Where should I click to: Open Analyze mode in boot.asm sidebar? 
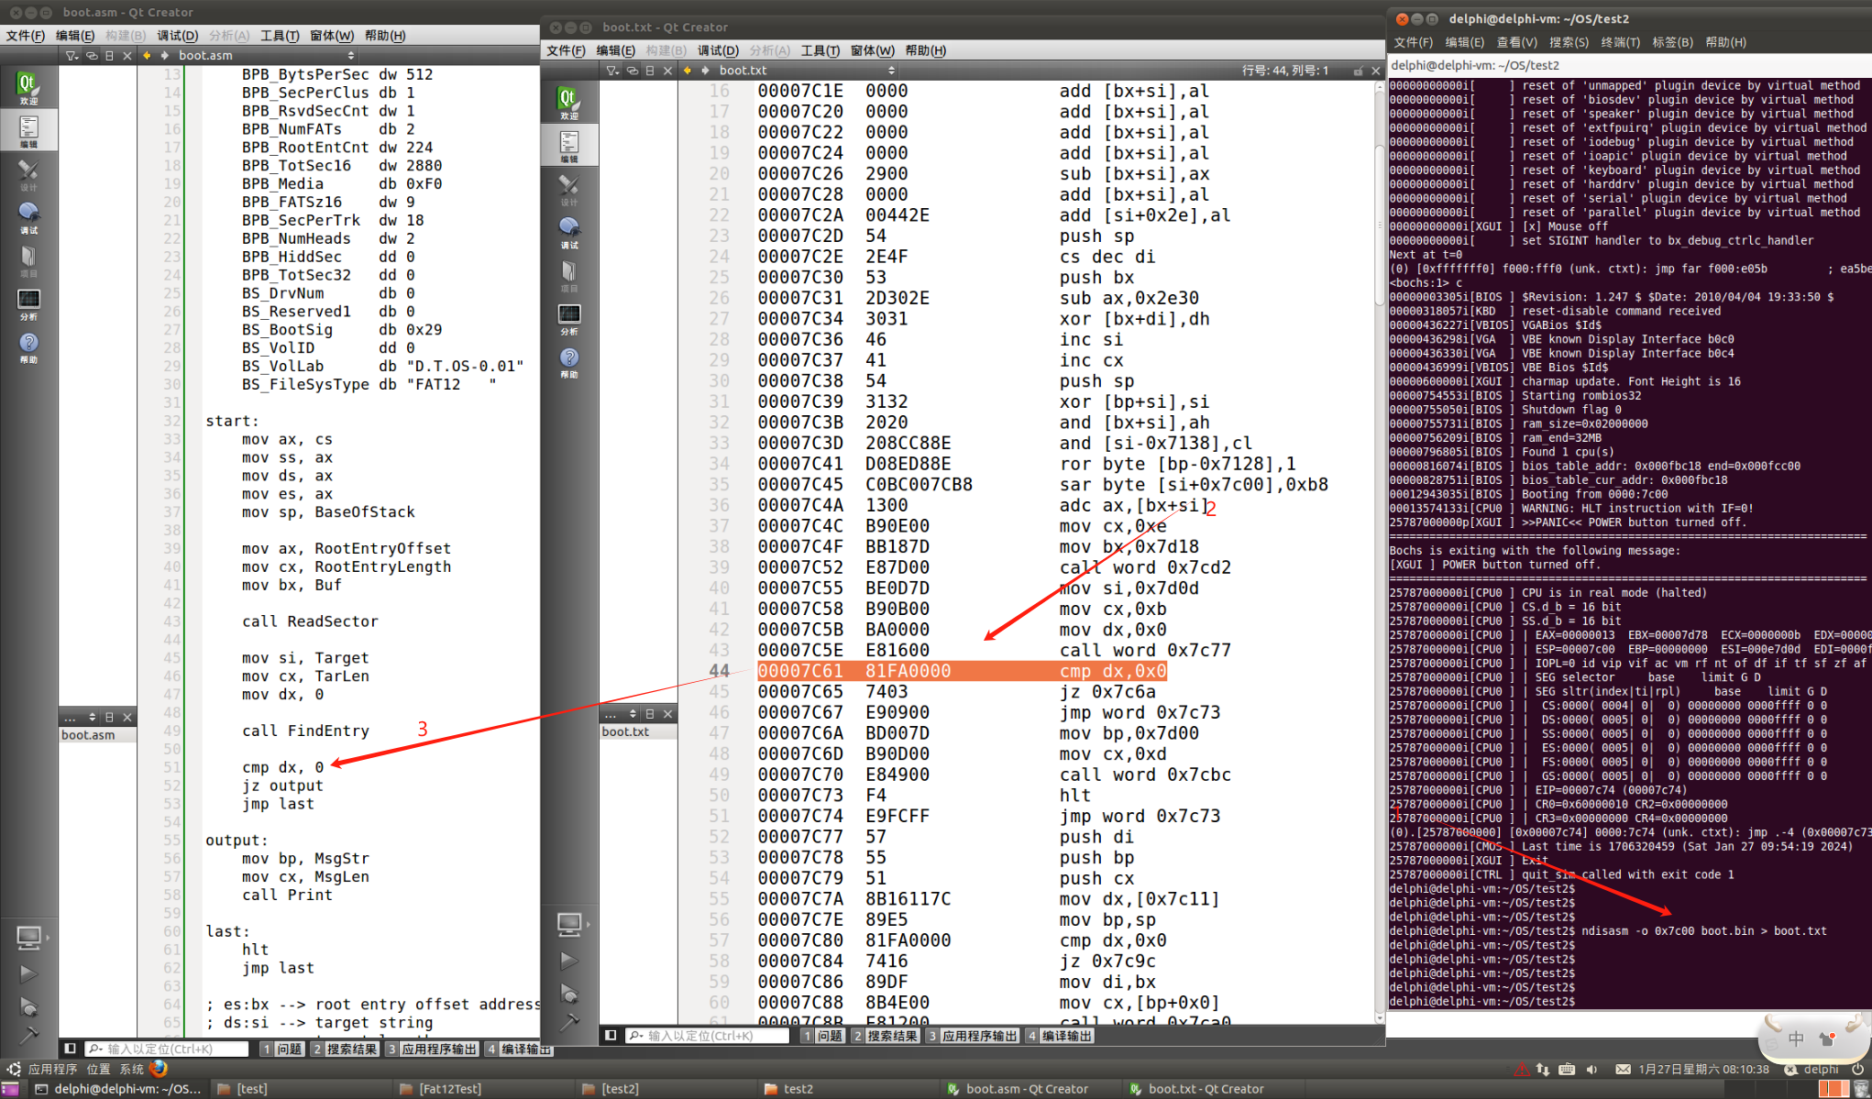click(x=28, y=304)
